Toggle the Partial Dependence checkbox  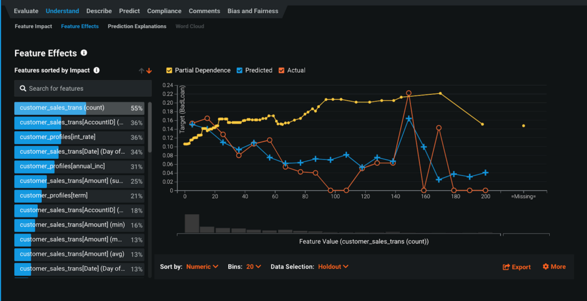coord(169,70)
